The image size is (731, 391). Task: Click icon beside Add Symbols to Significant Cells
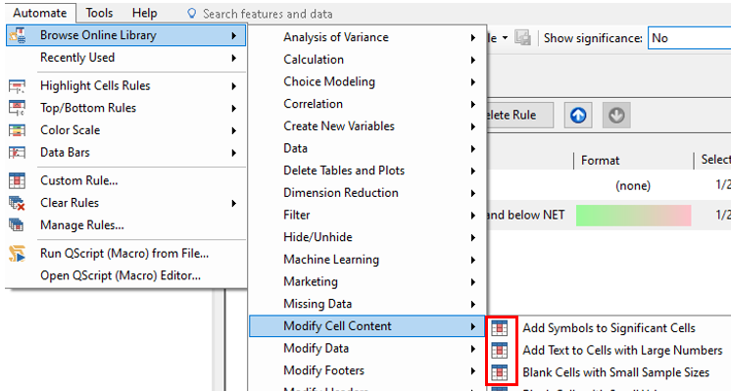coord(500,328)
